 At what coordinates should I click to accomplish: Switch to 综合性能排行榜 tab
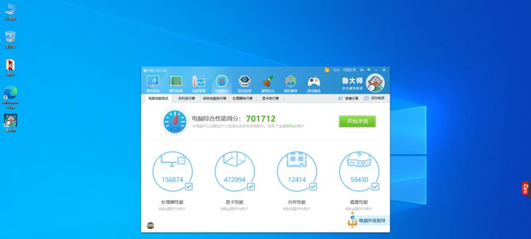click(x=214, y=99)
